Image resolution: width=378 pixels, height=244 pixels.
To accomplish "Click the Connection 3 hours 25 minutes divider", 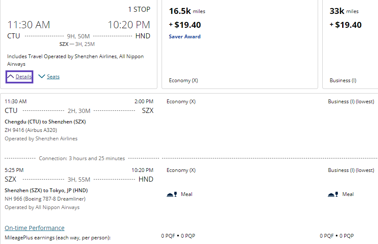I will pyautogui.click(x=82, y=158).
